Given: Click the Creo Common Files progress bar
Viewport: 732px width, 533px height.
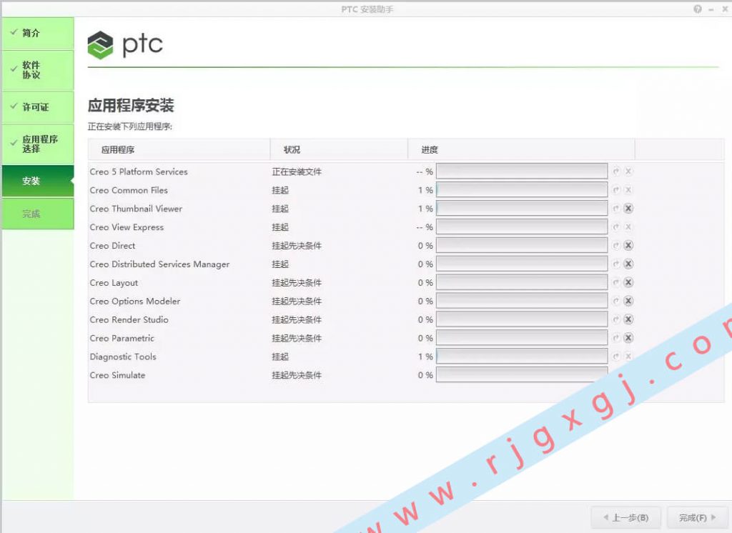Looking at the screenshot, I should click(522, 190).
